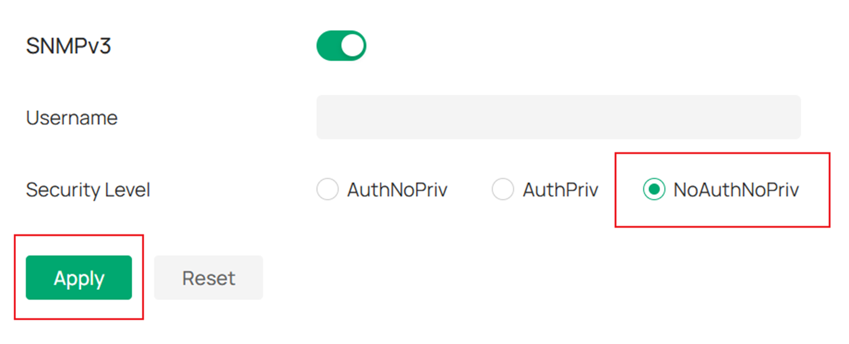Screen dimensions: 849x344
Task: Click the SNMPv3 label text
Action: click(69, 44)
